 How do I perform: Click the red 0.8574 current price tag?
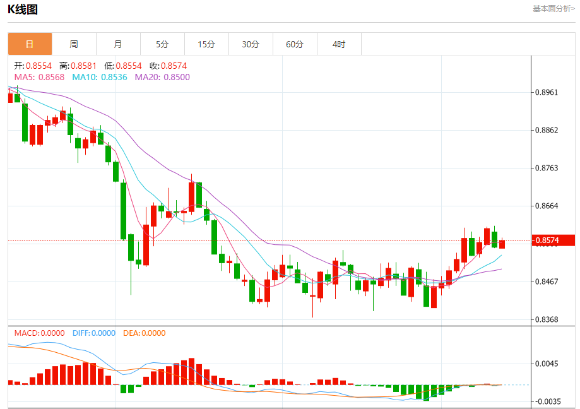[553, 240]
